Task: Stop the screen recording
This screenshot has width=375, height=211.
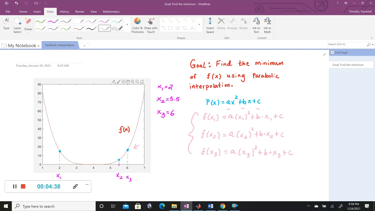Action: point(23,186)
